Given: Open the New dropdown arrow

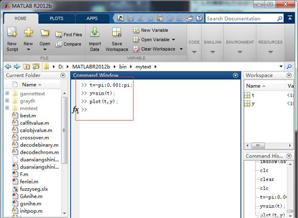Looking at the screenshot, I should tap(29, 49).
